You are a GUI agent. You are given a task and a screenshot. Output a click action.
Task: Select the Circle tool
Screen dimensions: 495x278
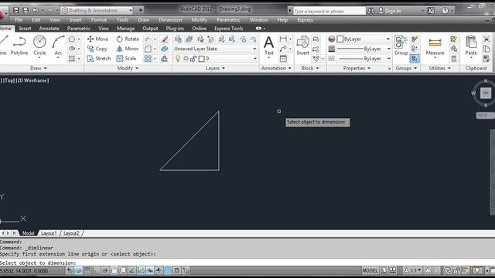click(39, 46)
